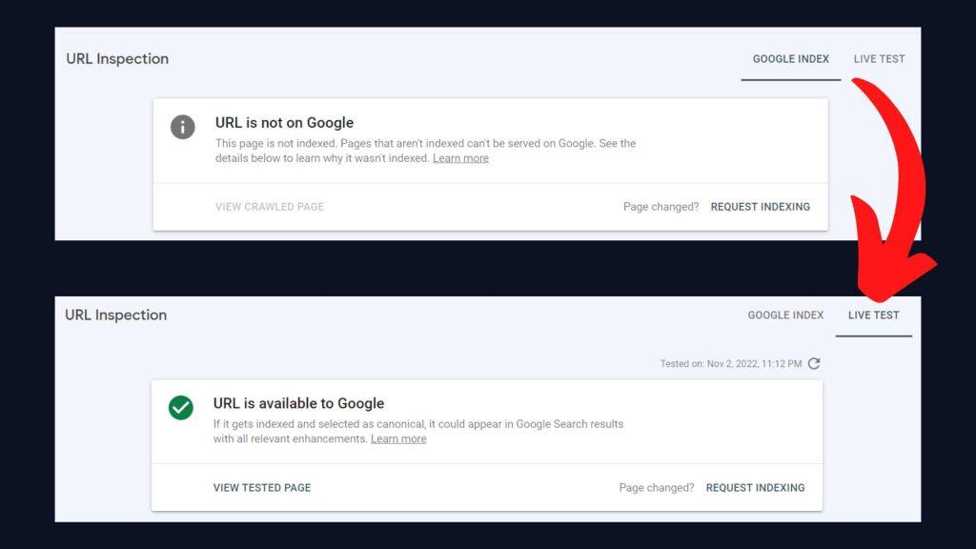
Task: Click REQUEST INDEXING in the not on Google card
Action: [760, 207]
